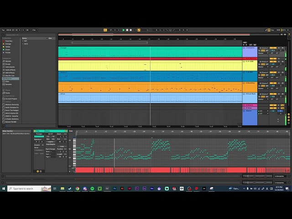Fold the Drum Rack track

(x=244, y=94)
